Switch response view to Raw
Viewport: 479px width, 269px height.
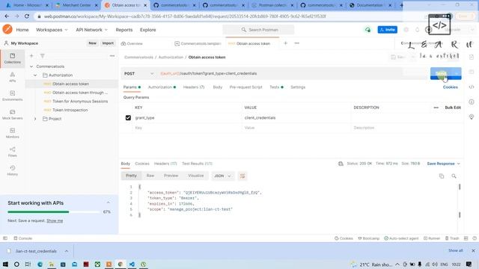click(x=150, y=176)
